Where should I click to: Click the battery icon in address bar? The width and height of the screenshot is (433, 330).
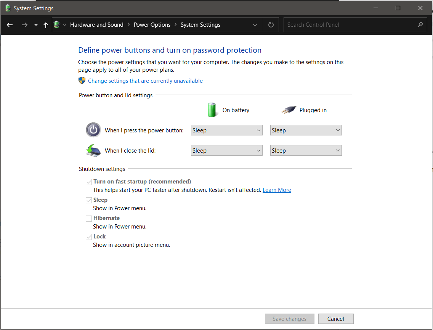coord(57,24)
